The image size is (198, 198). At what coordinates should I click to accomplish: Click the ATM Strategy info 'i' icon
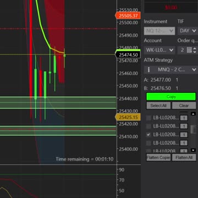pyautogui.click(x=148, y=70)
